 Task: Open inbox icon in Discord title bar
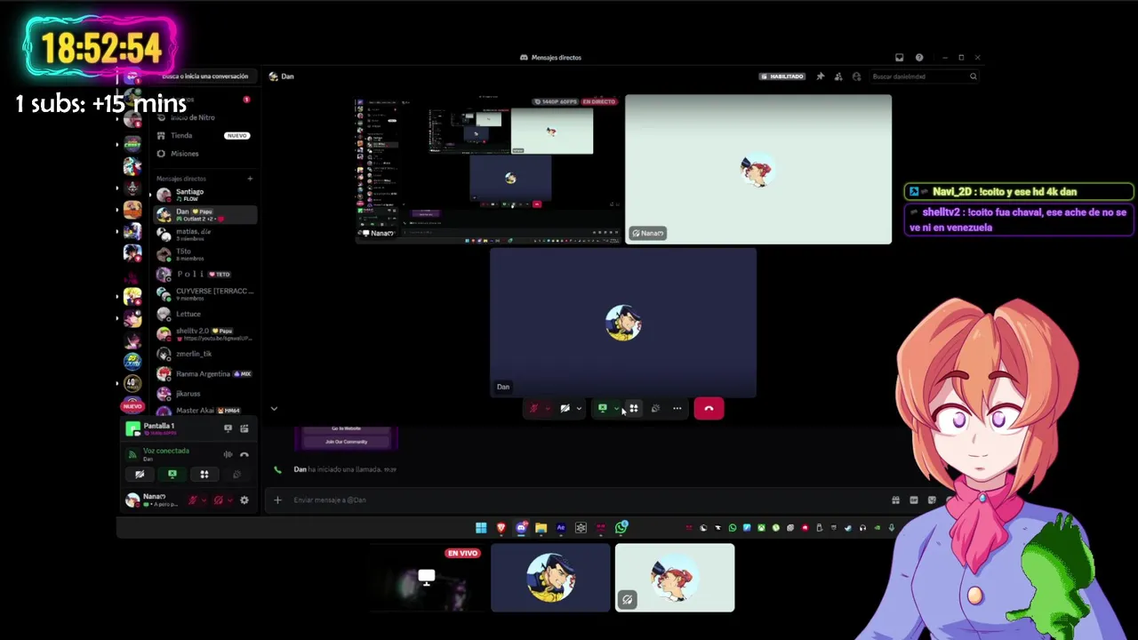coord(899,58)
